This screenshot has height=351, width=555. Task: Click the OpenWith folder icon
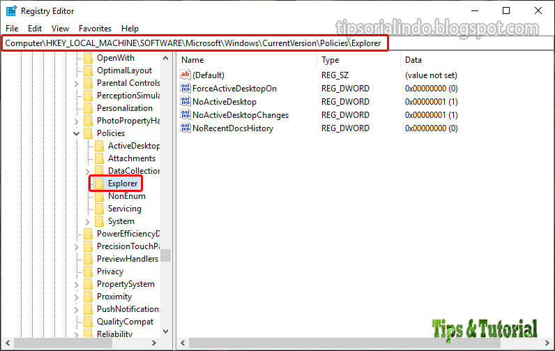point(88,58)
